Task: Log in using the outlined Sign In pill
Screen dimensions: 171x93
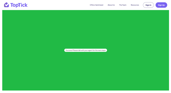Action: tap(148, 5)
